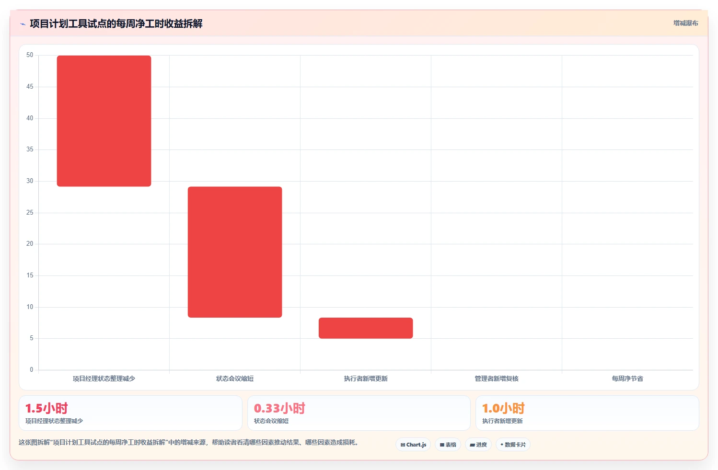
Task: Click the 1.0小时 value card
Action: 587,413
